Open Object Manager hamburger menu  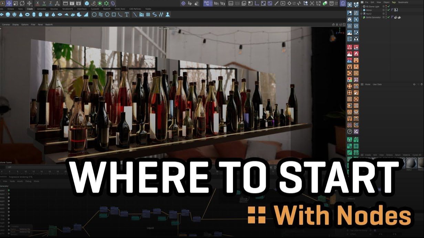coord(362,2)
